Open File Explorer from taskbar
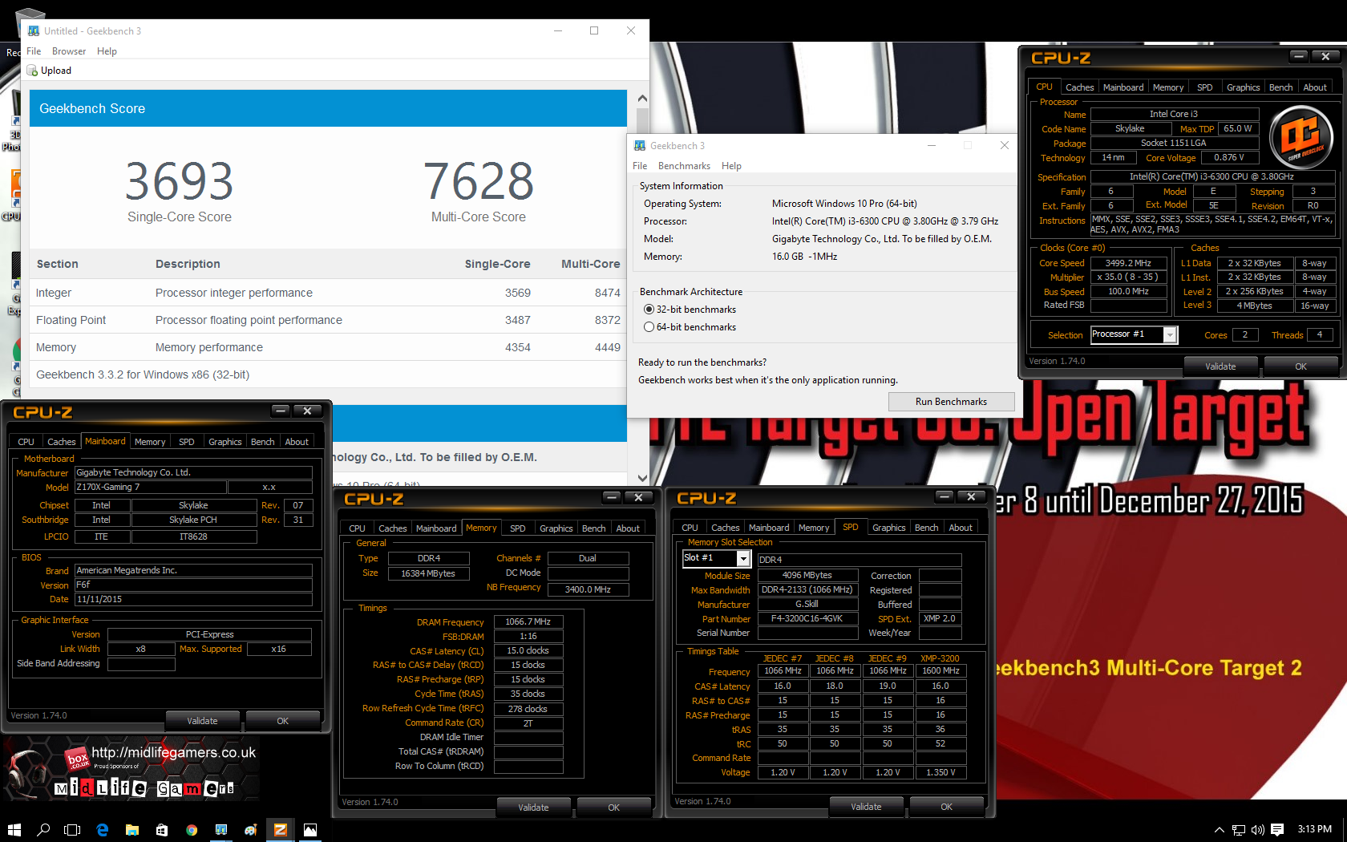The image size is (1347, 842). (132, 830)
